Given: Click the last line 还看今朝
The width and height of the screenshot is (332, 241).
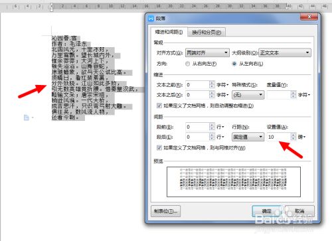Looking at the screenshot, I should point(65,118).
